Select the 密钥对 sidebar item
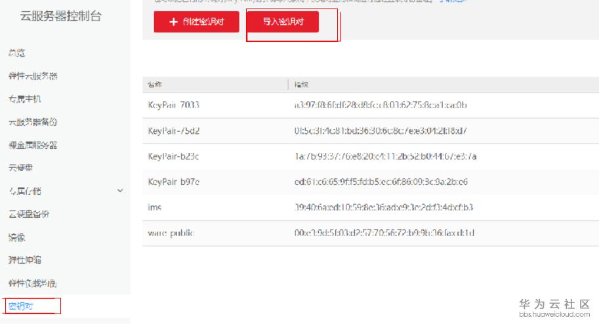The height and width of the screenshot is (324, 599). coord(20,306)
